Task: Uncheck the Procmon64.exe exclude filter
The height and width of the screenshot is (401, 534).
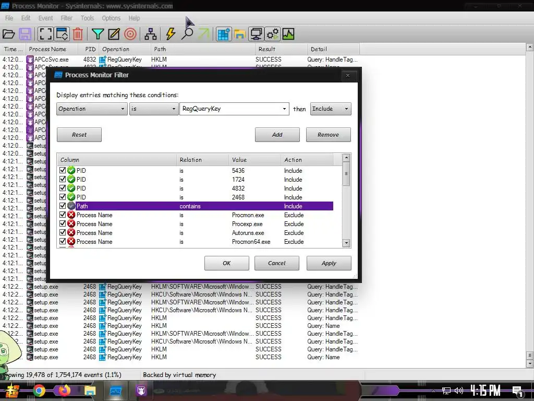Action: 63,241
